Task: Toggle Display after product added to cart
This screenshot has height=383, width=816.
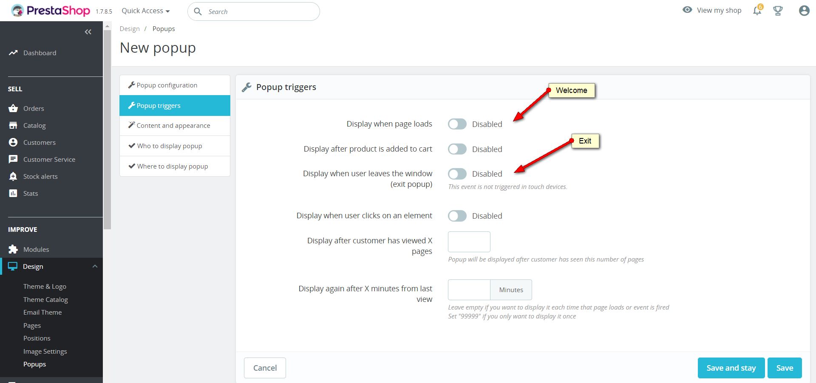Action: [x=457, y=149]
